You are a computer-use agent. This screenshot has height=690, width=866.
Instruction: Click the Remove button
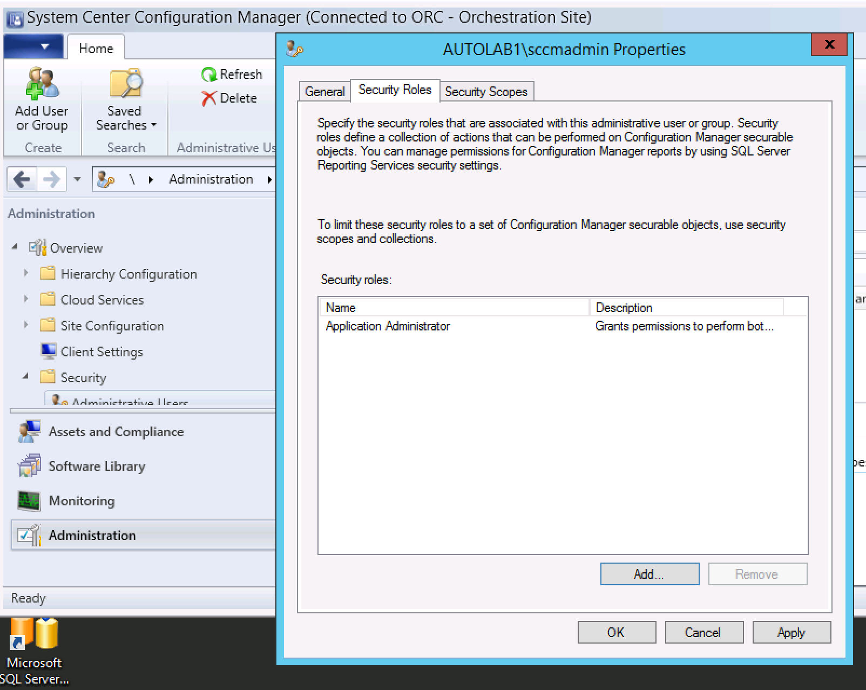coord(757,574)
